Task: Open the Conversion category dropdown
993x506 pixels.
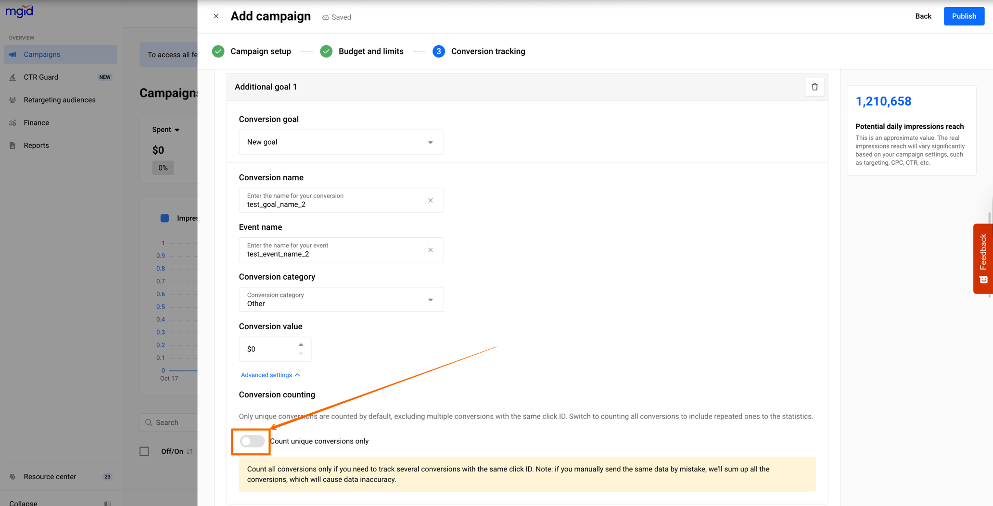Action: tap(430, 299)
